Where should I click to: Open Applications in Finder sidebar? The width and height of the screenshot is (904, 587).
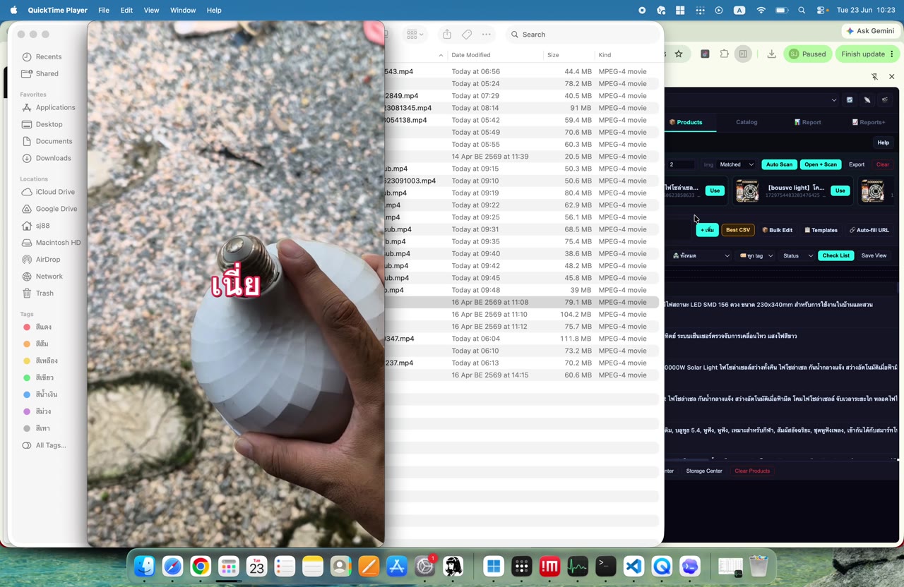55,107
